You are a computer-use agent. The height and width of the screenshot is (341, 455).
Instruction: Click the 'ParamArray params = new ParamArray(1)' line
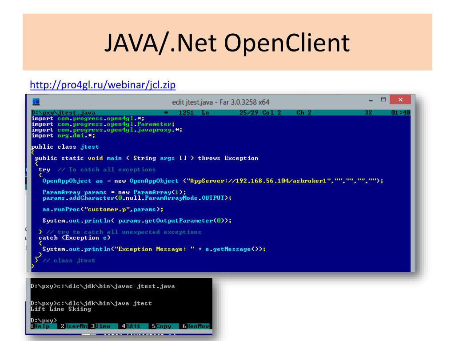pyautogui.click(x=114, y=192)
